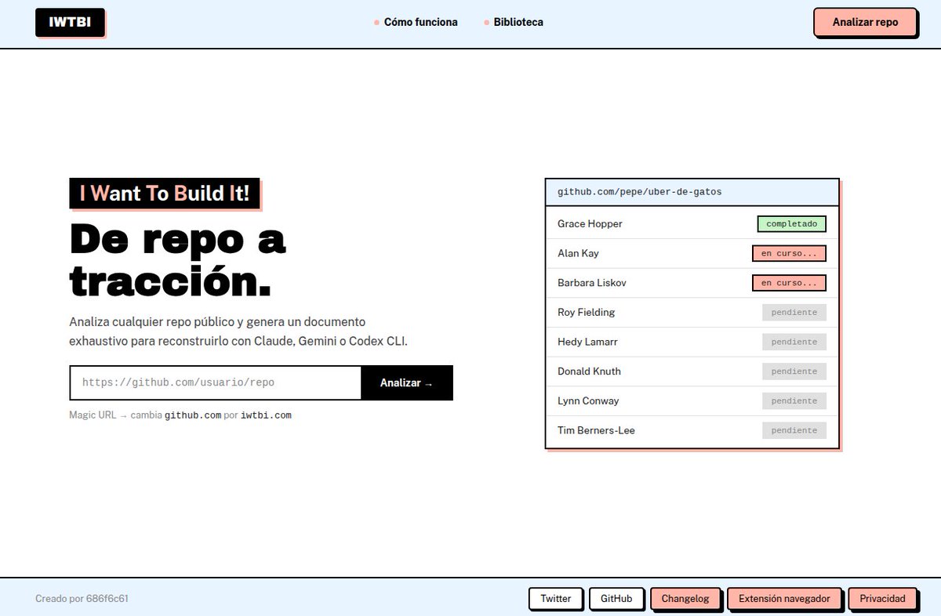This screenshot has height=616, width=941.
Task: Click Lynn Conway's pendiente badge
Action: coord(794,401)
